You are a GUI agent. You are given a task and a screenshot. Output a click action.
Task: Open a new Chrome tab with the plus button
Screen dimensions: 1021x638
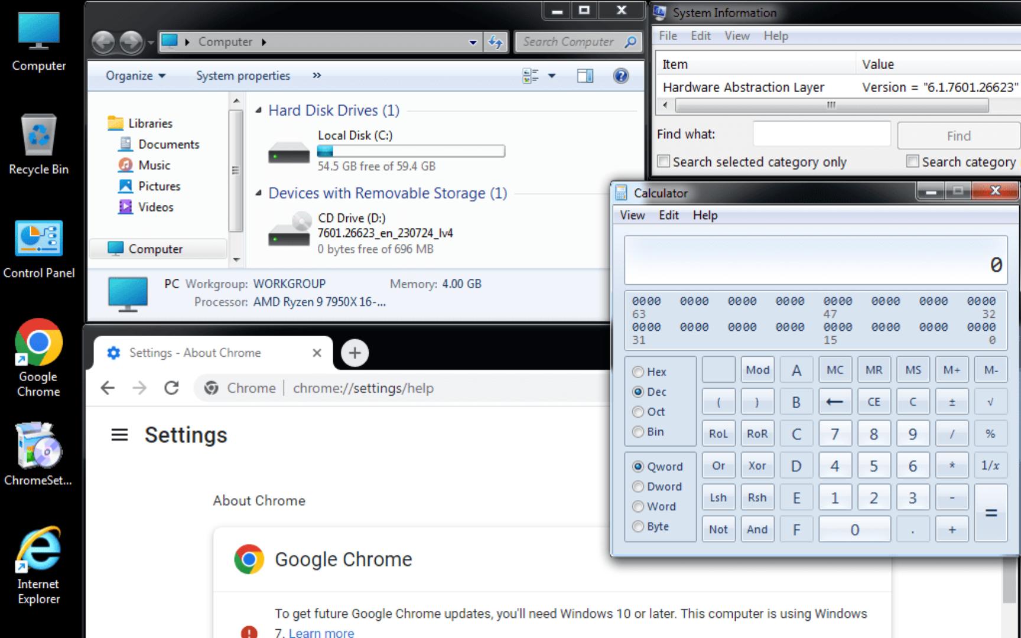pyautogui.click(x=355, y=353)
